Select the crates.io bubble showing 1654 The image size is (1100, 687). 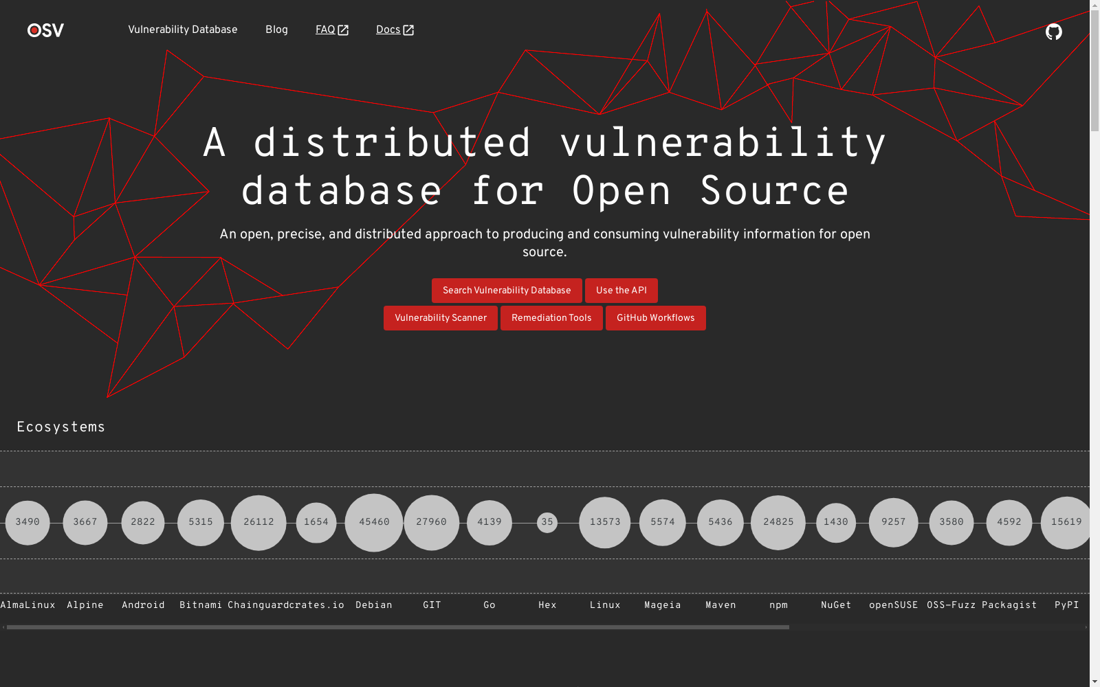point(316,523)
